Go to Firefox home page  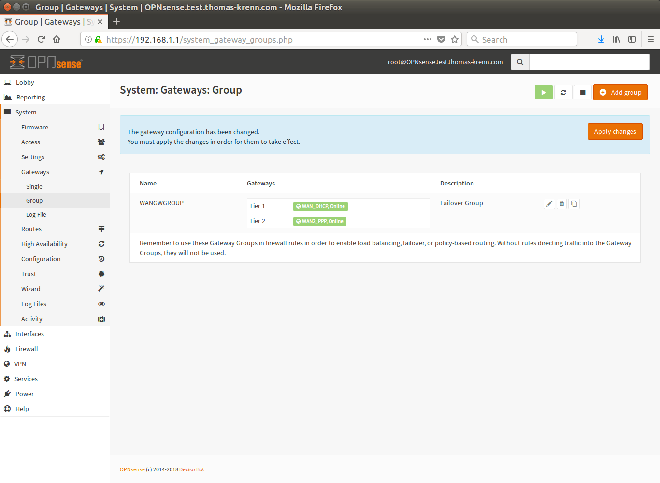(x=57, y=40)
